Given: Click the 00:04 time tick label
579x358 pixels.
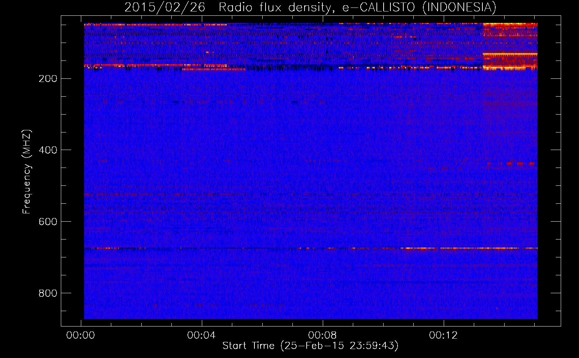Looking at the screenshot, I should click(201, 335).
